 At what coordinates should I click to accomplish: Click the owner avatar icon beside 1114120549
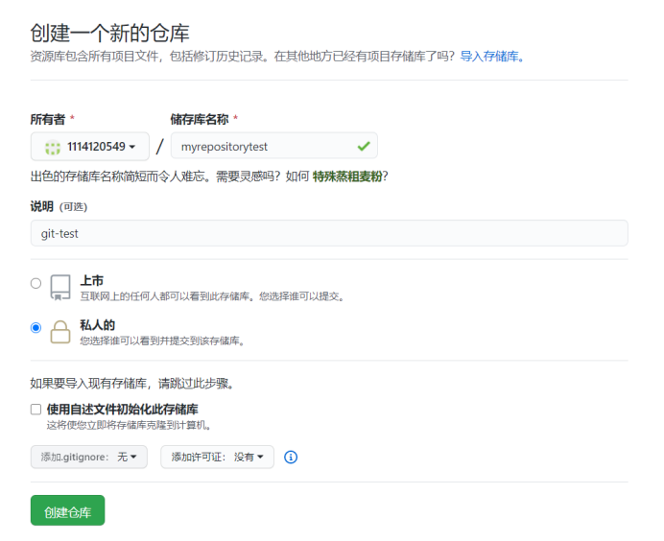click(53, 147)
